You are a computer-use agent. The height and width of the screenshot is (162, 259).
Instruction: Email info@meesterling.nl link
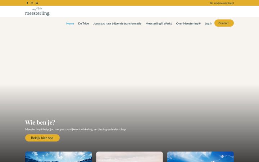click(224, 3)
